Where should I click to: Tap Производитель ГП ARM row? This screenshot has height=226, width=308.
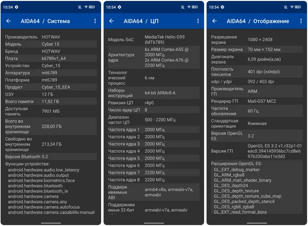coord(257,91)
